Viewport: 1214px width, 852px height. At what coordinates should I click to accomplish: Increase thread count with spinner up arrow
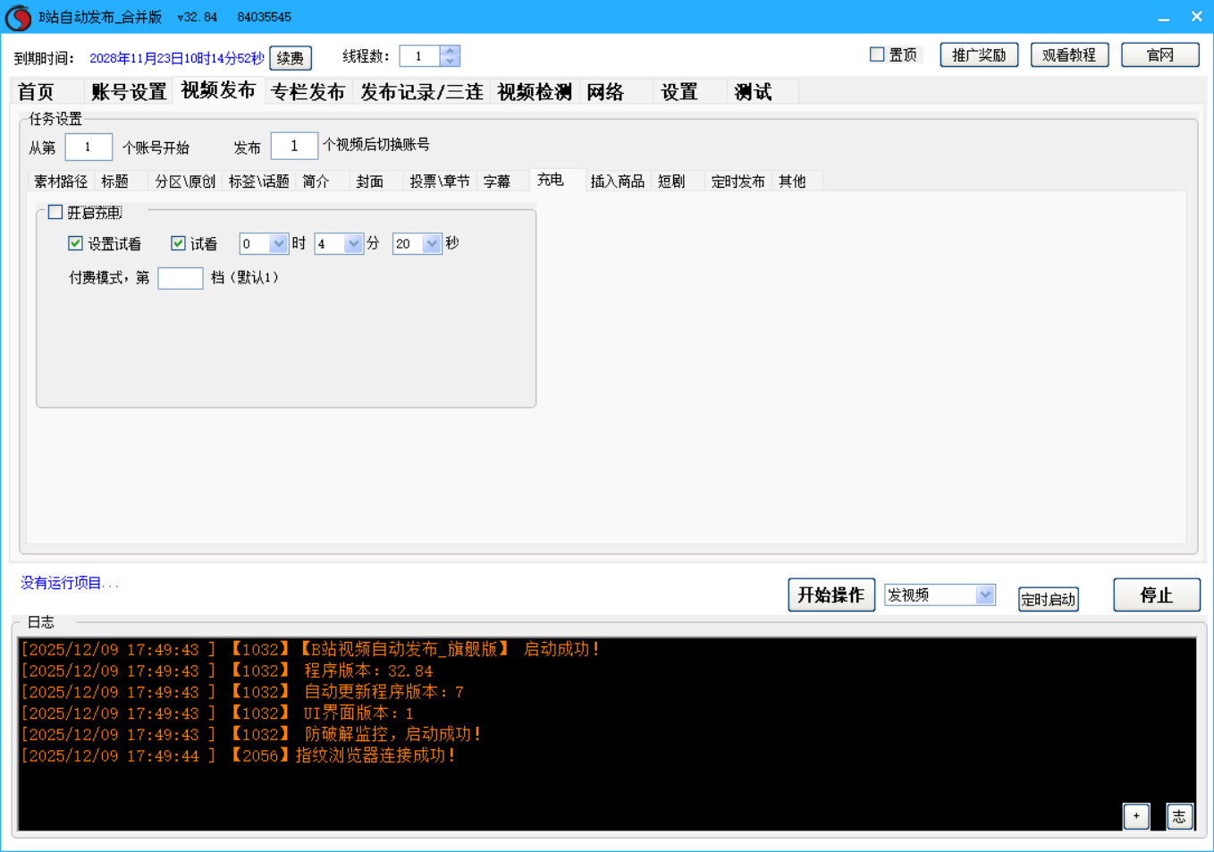point(450,51)
